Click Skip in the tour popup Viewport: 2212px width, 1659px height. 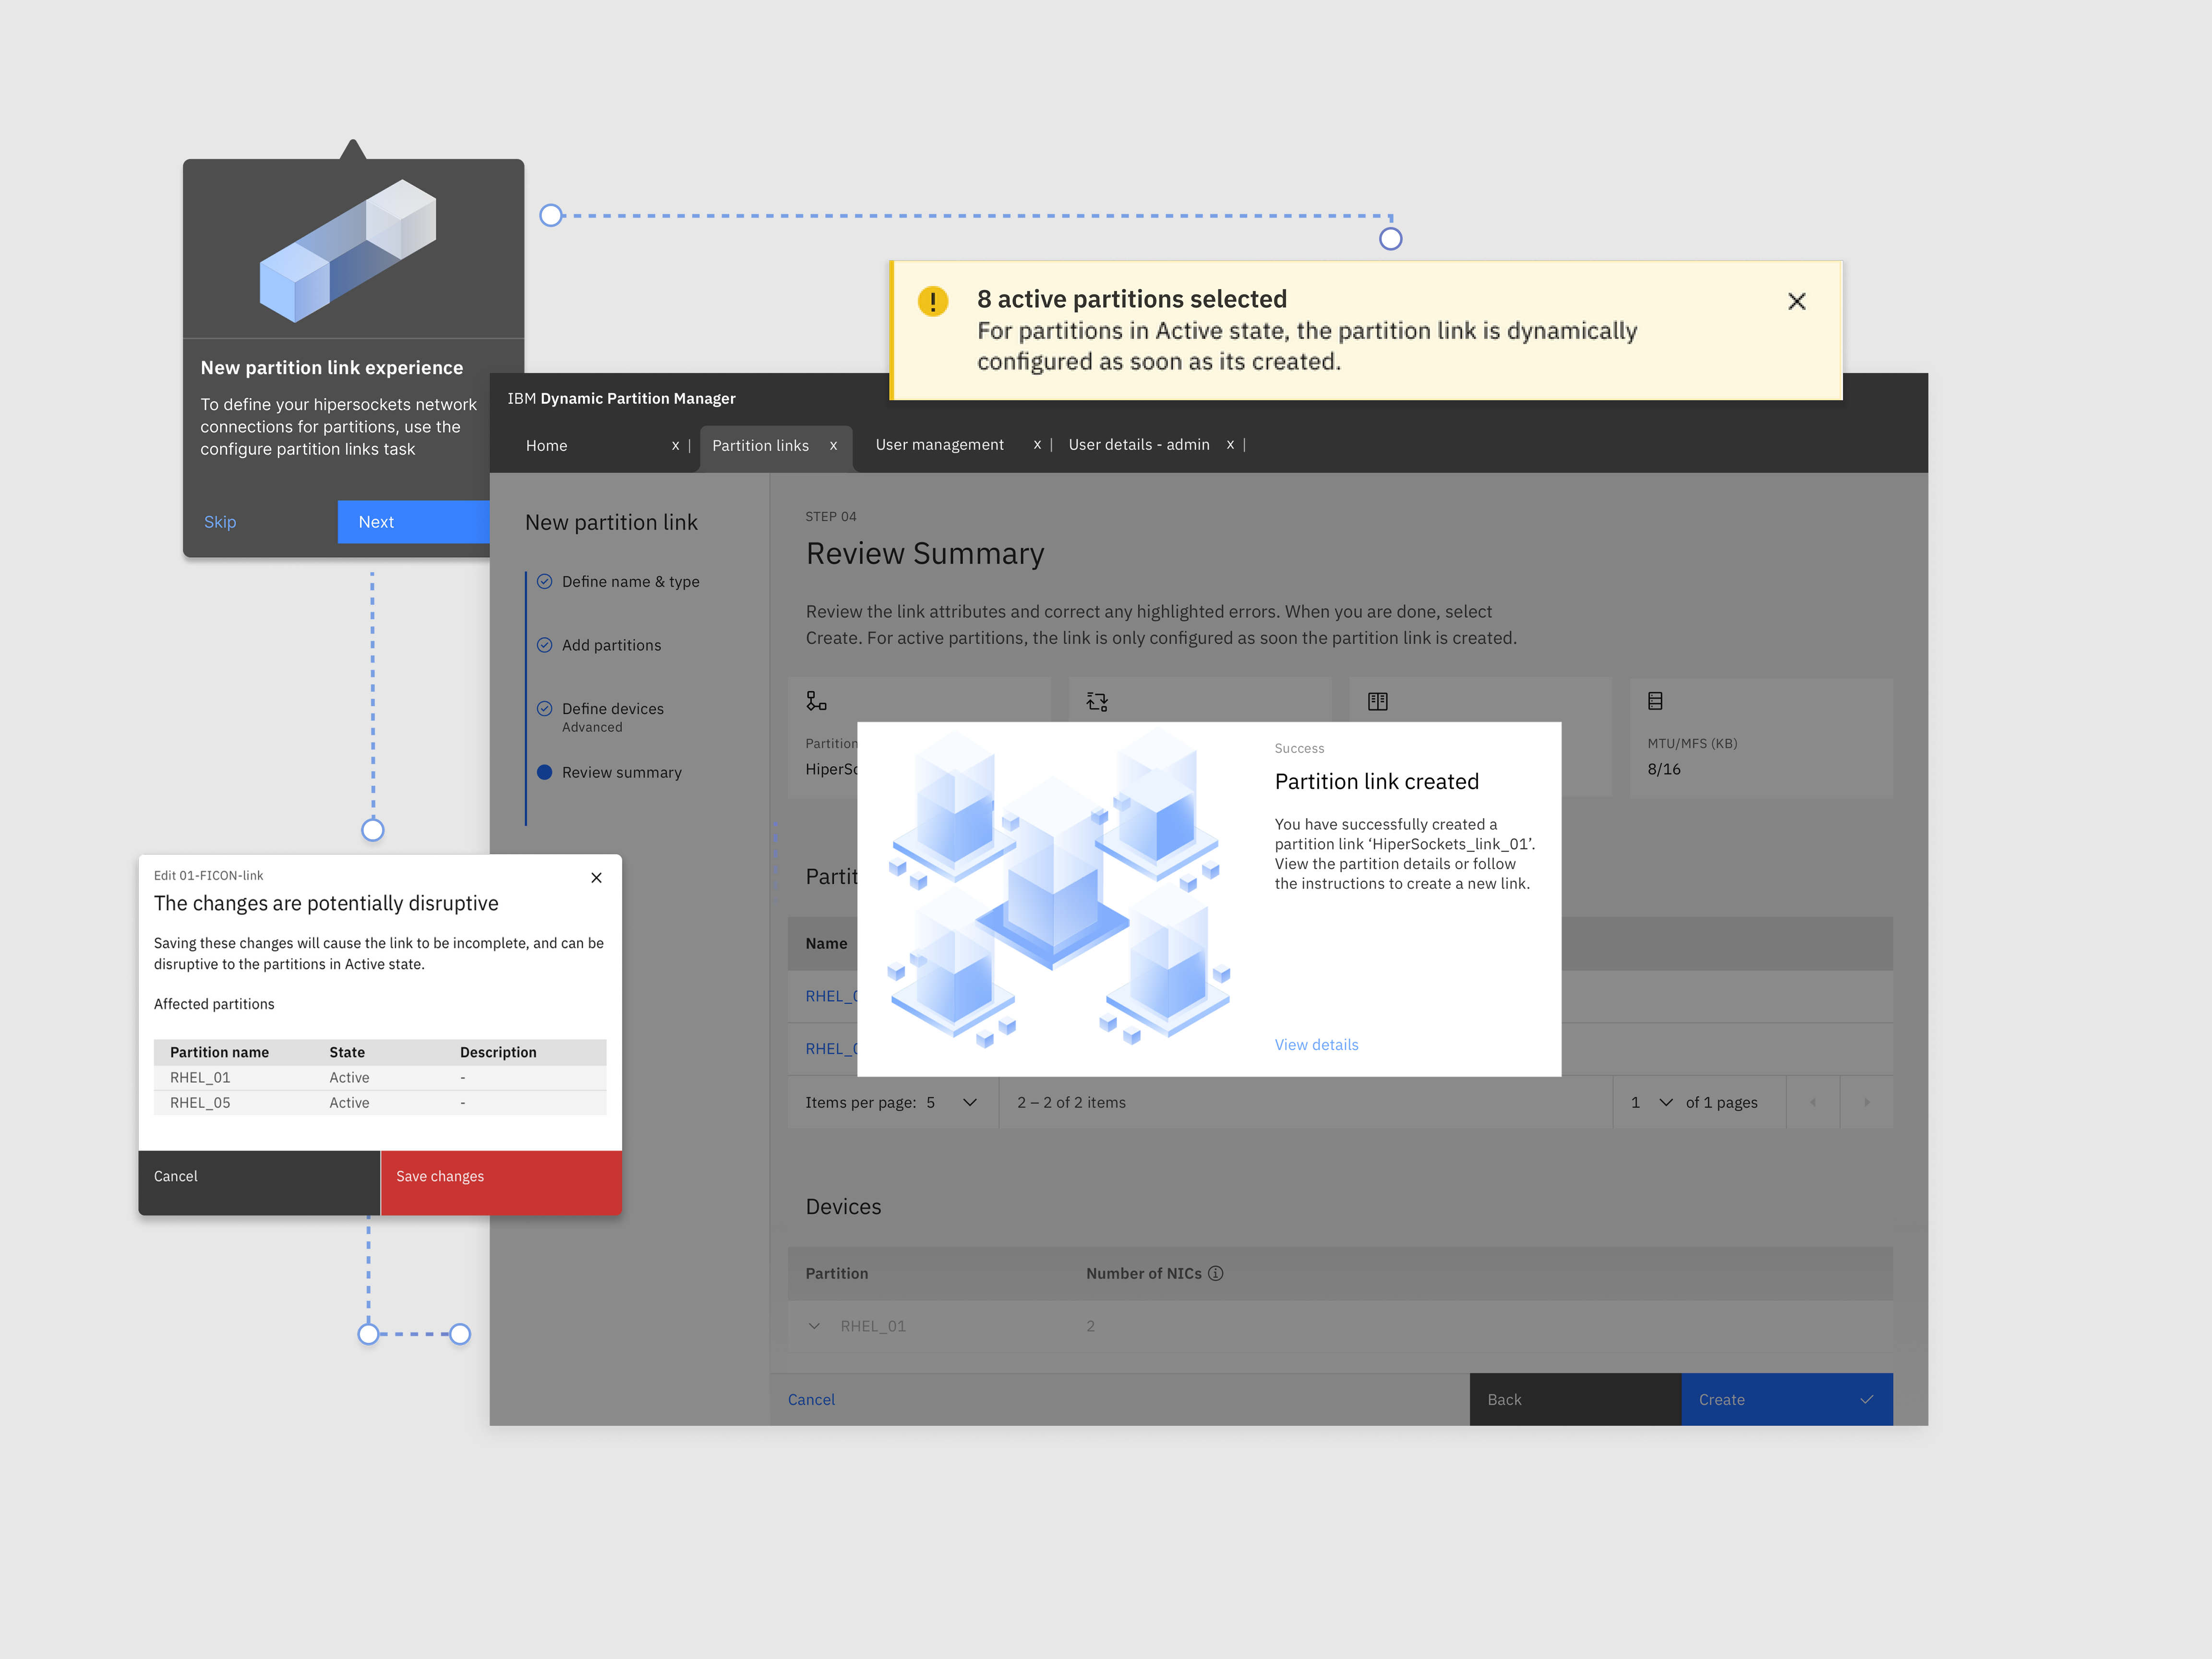[x=220, y=522]
